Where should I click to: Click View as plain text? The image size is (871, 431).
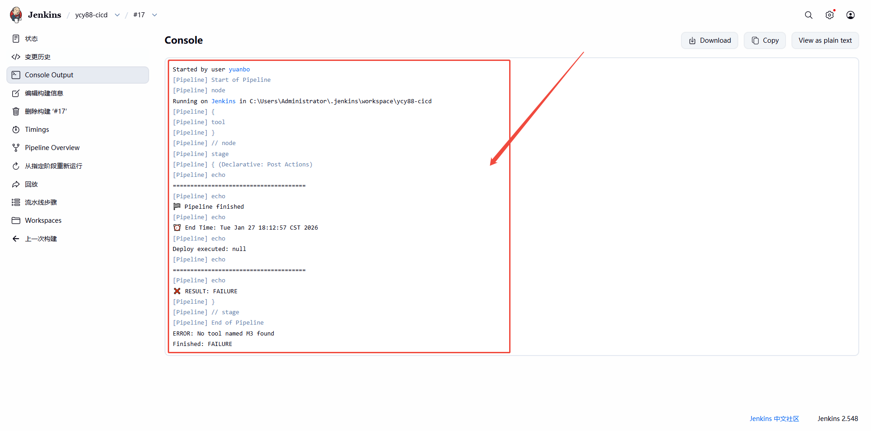pos(825,40)
